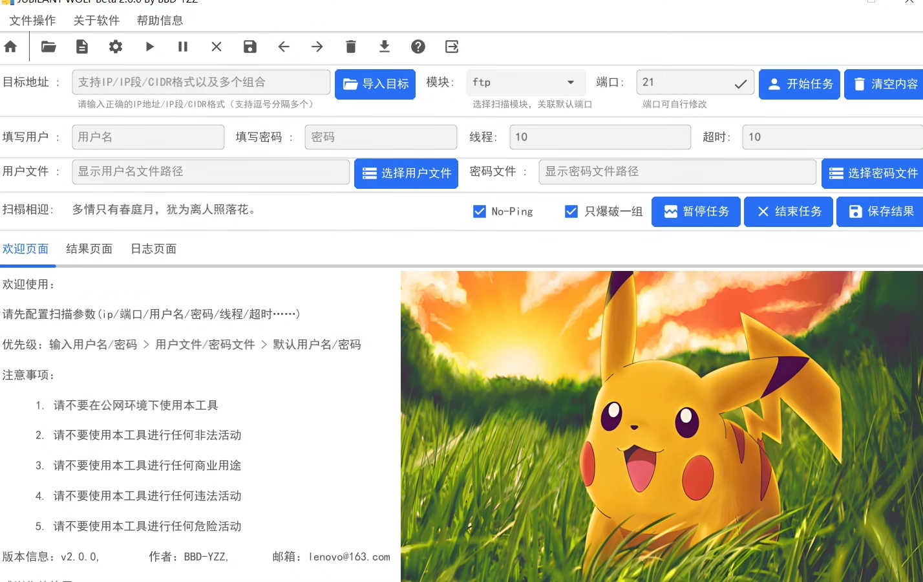Focus the 密码 input field
The width and height of the screenshot is (923, 582).
click(x=381, y=137)
